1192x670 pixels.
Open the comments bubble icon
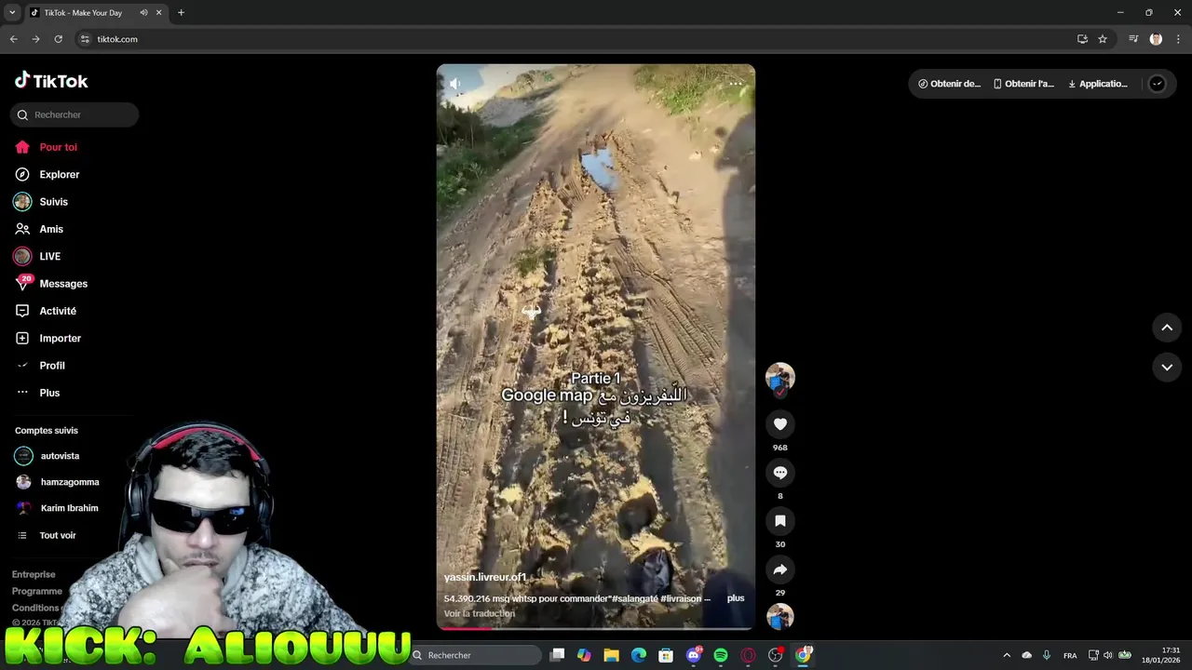click(x=780, y=473)
